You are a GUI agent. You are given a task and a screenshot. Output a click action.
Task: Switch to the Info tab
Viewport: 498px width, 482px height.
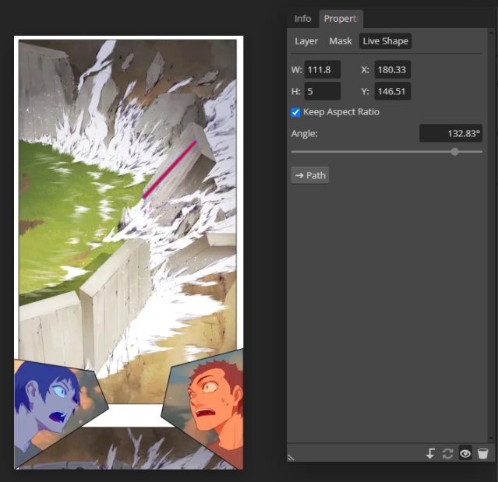pyautogui.click(x=302, y=19)
